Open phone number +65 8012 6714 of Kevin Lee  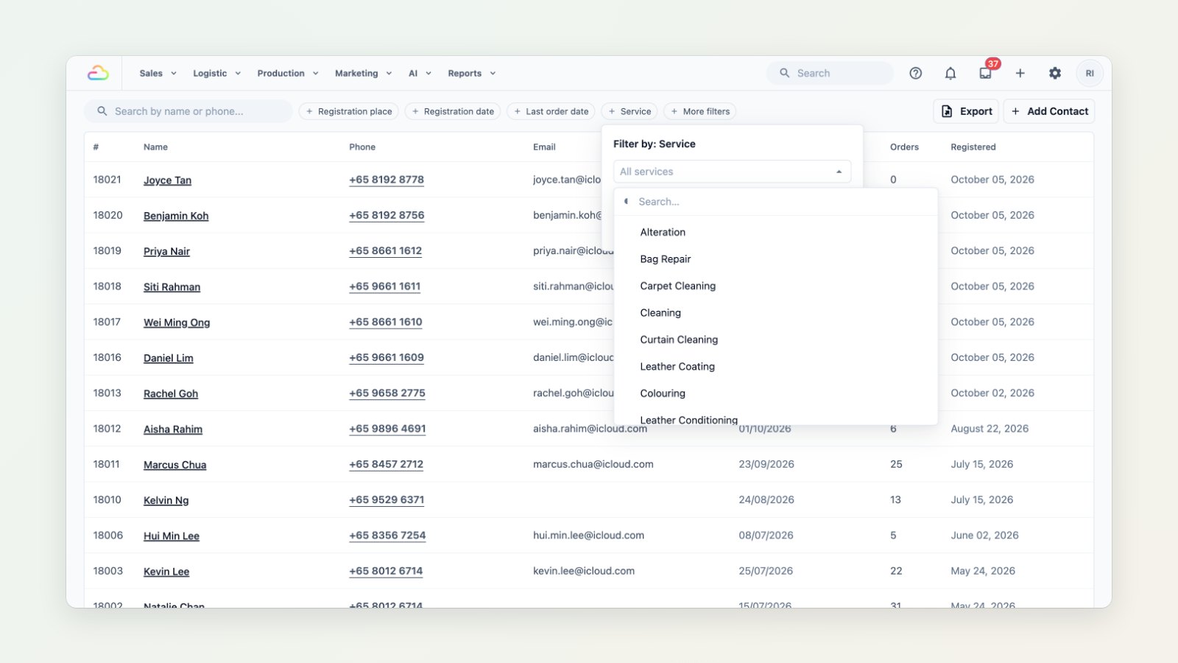pos(386,571)
